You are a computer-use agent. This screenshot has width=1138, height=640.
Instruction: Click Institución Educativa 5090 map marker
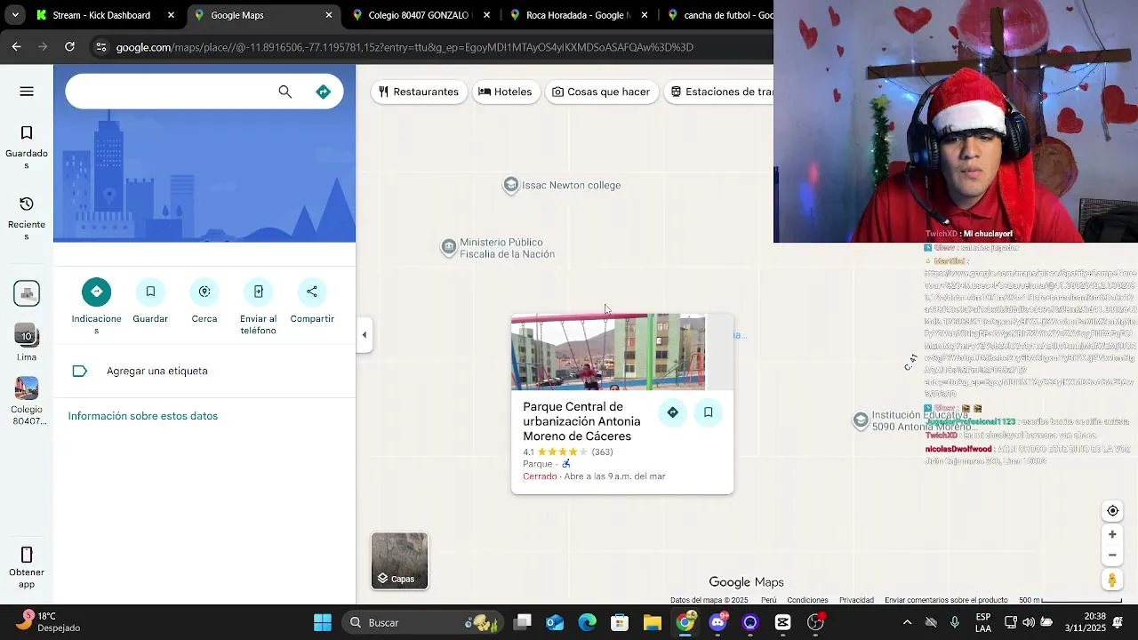click(861, 421)
